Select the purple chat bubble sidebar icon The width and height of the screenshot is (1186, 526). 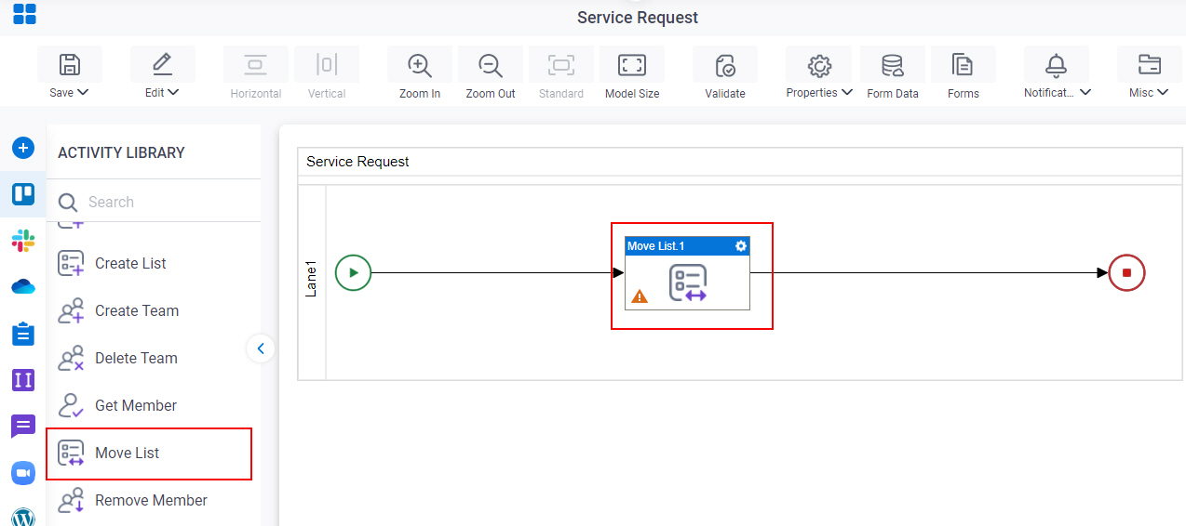tap(23, 427)
